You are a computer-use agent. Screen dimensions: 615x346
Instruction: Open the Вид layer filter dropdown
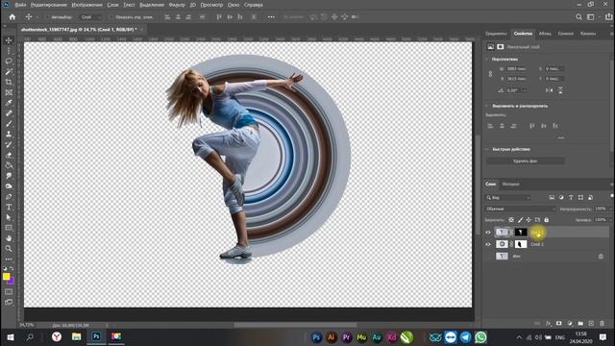click(x=508, y=197)
